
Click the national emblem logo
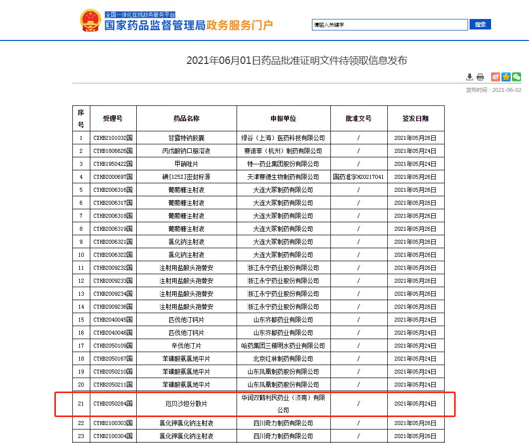tap(90, 21)
